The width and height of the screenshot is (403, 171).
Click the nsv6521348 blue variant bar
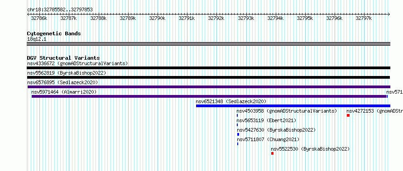tap(293, 106)
